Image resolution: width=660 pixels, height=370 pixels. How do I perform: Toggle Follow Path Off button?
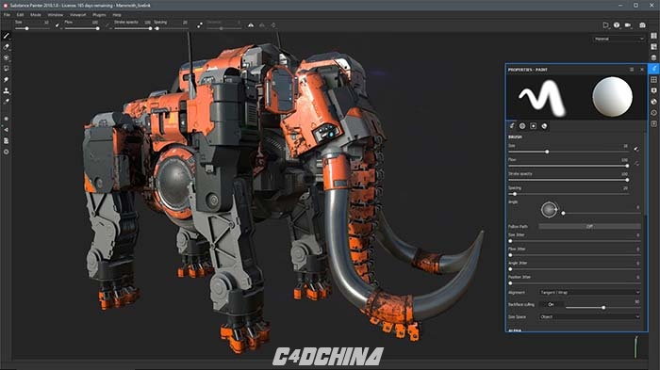pyautogui.click(x=589, y=226)
